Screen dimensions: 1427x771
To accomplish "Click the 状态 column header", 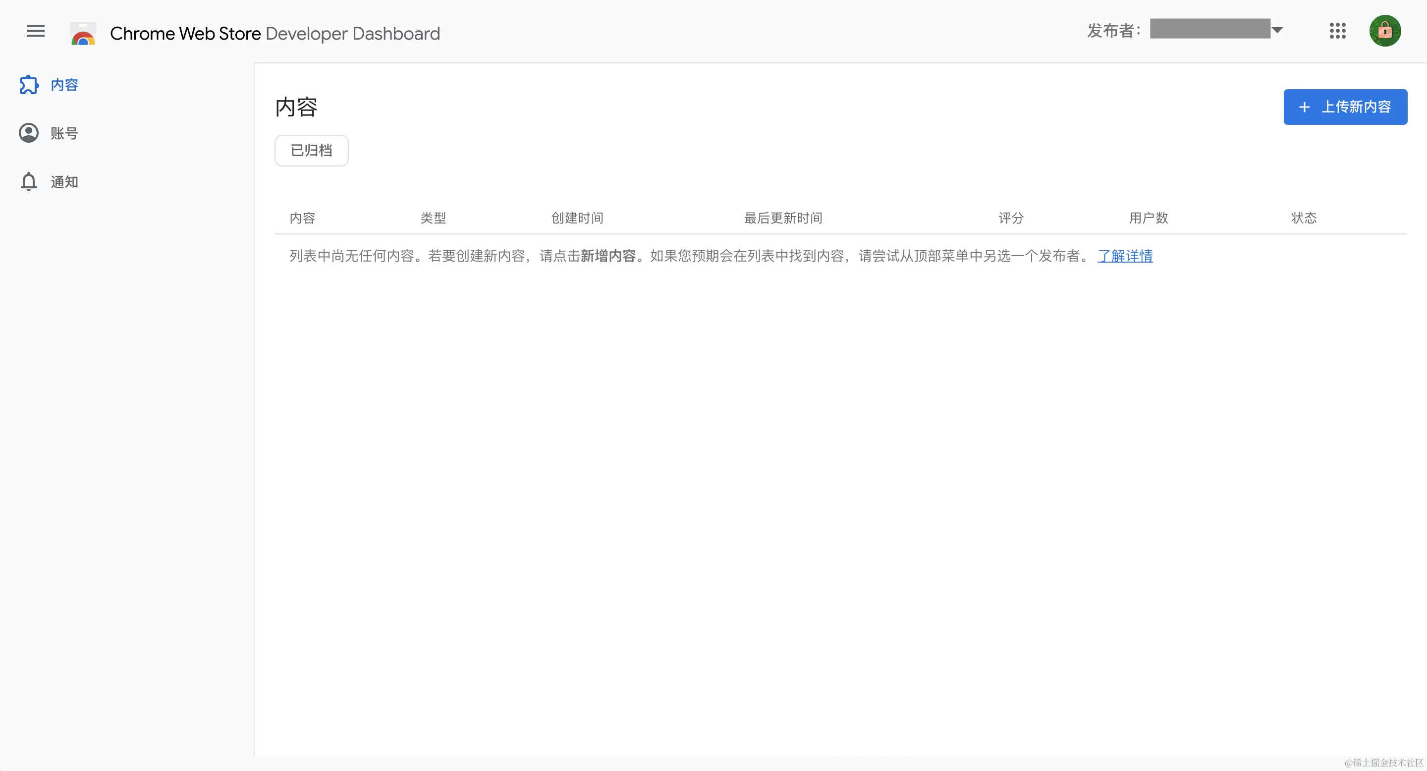I will pyautogui.click(x=1304, y=218).
